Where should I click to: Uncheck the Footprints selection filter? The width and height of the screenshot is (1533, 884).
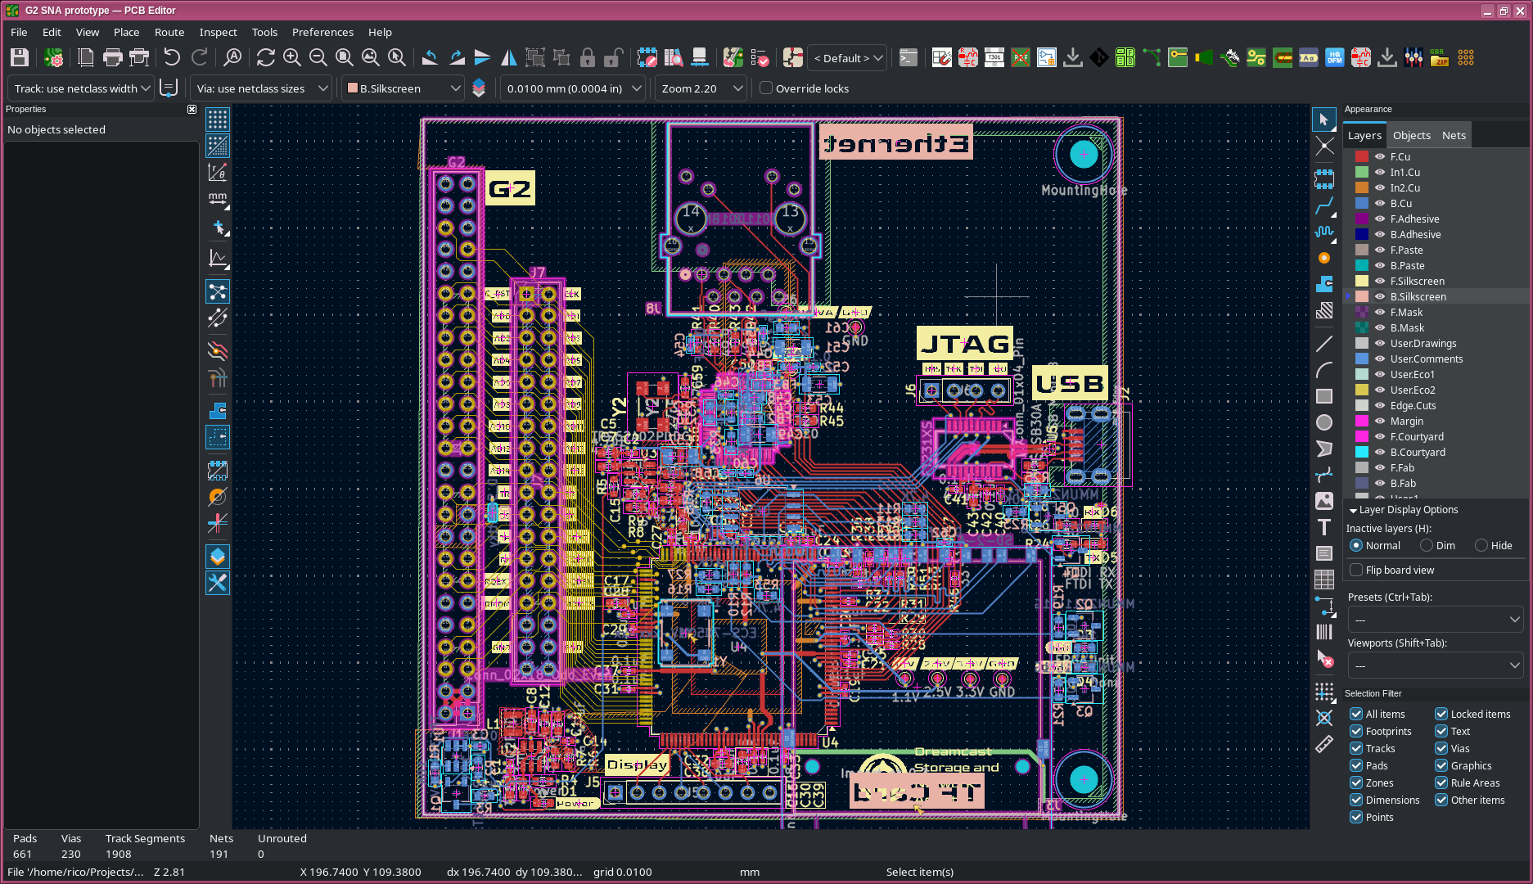point(1356,731)
